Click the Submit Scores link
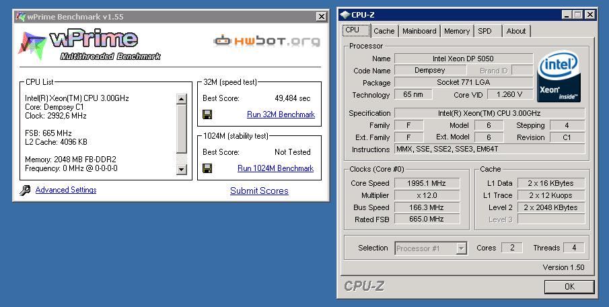This screenshot has width=609, height=307. point(259,191)
